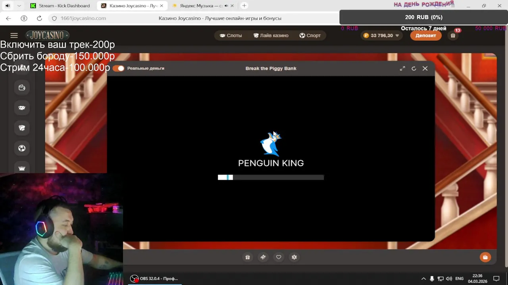Click the microphone tray icon
Viewport: 508px width, 285px height.
click(x=432, y=279)
